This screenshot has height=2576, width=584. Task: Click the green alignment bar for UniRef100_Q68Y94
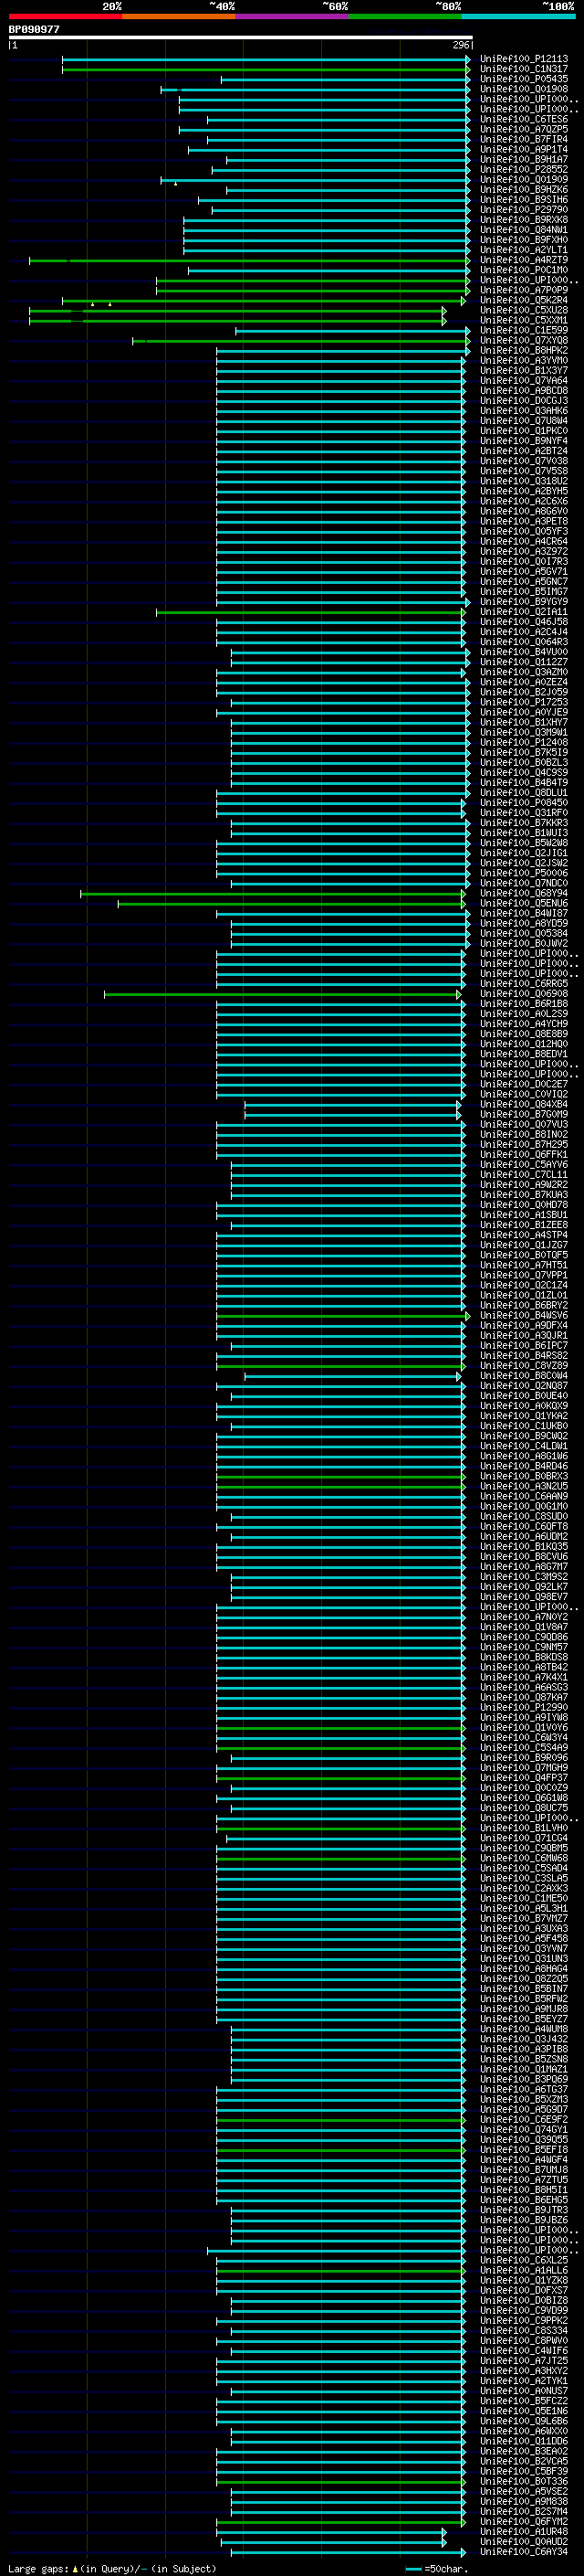pyautogui.click(x=273, y=893)
